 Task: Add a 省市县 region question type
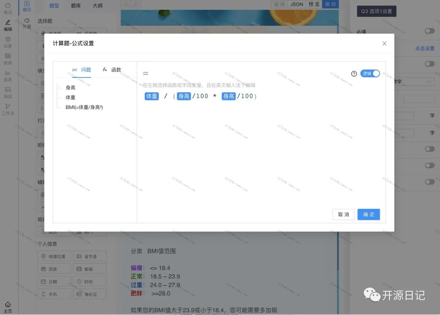coord(90,256)
